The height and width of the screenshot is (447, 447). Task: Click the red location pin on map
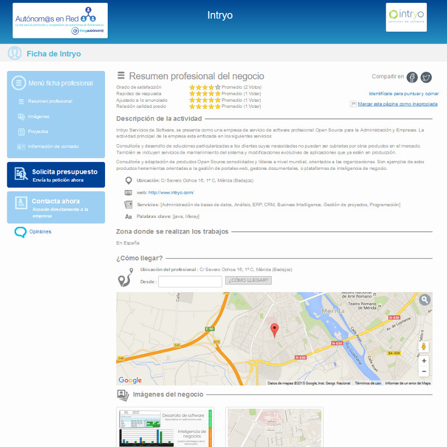point(274,330)
